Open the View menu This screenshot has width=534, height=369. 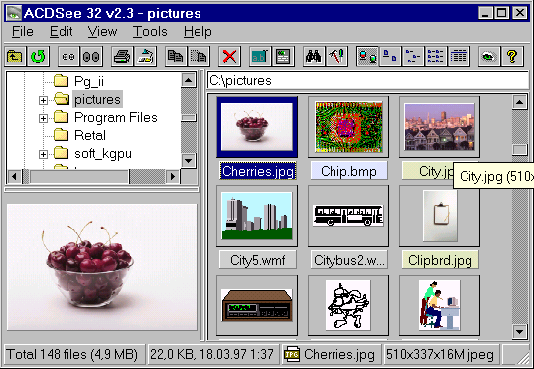coord(102,32)
